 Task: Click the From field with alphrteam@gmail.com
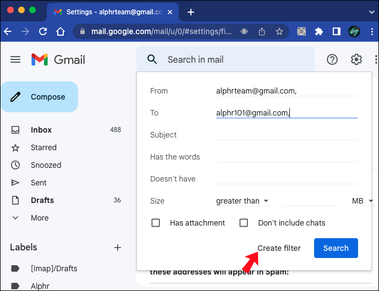click(x=287, y=91)
